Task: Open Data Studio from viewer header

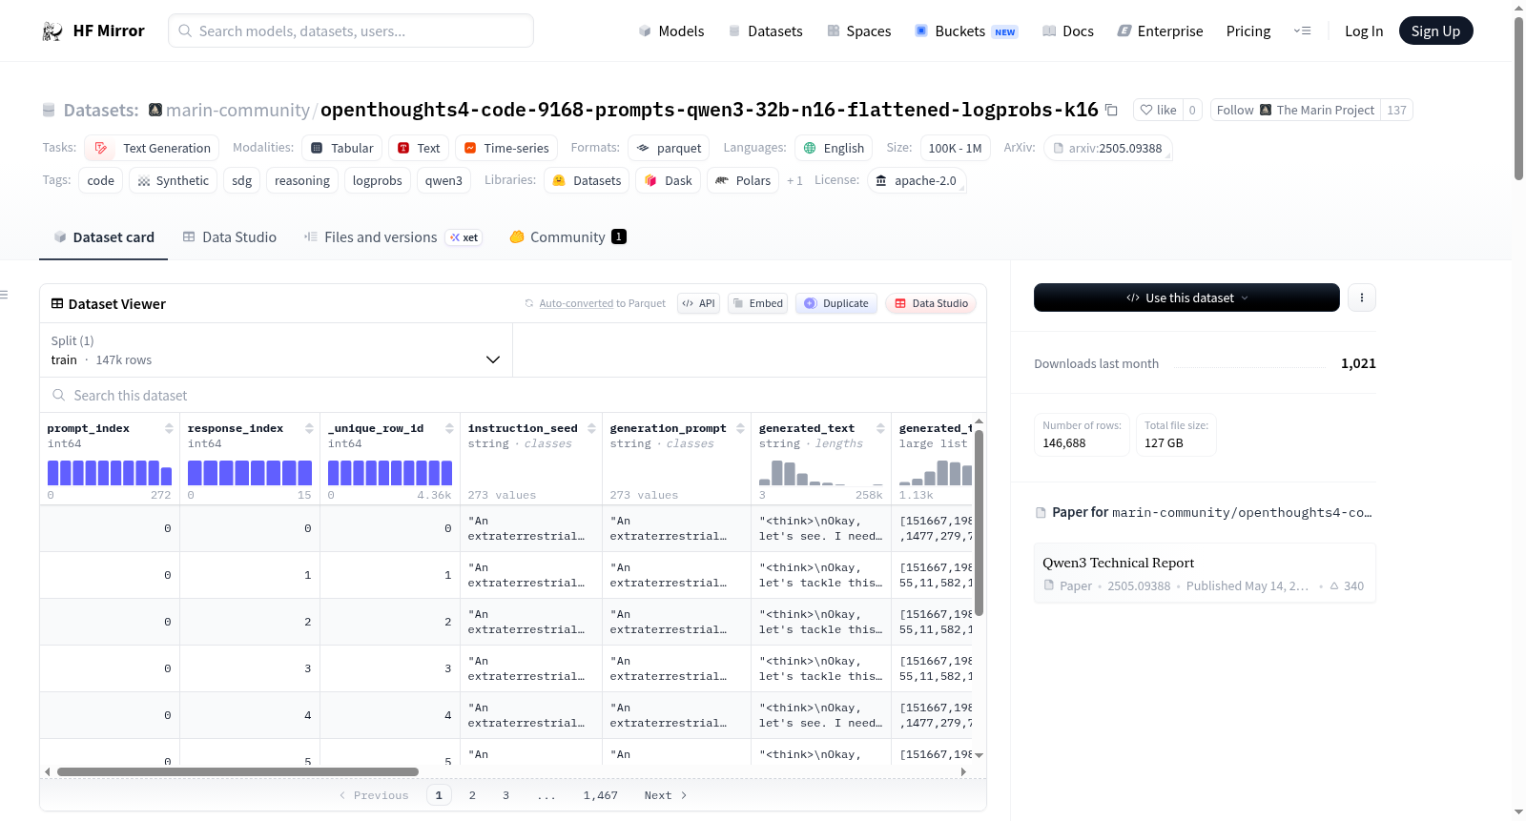Action: pyautogui.click(x=931, y=303)
